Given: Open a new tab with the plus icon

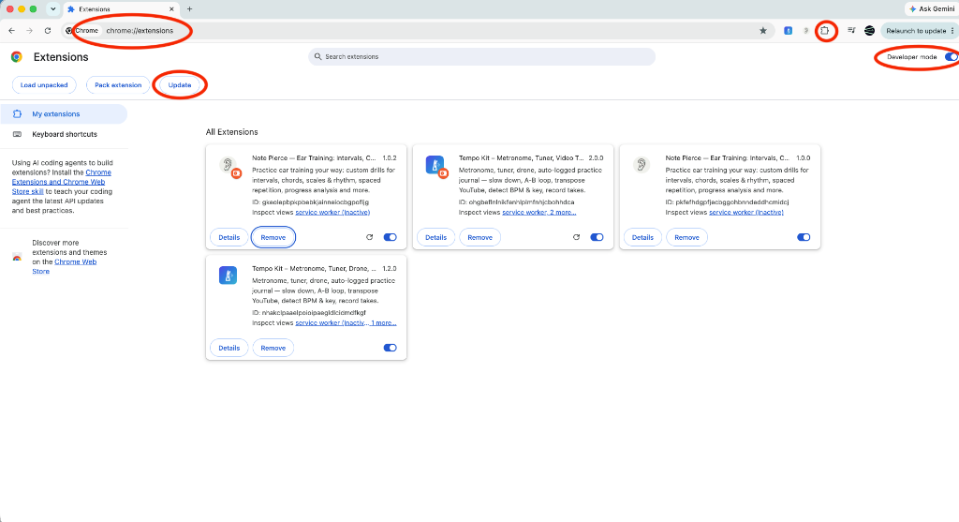Looking at the screenshot, I should [189, 9].
